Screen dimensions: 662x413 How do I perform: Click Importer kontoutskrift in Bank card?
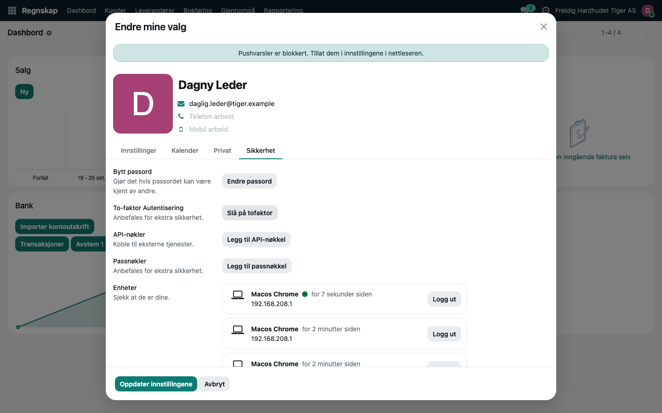(55, 227)
